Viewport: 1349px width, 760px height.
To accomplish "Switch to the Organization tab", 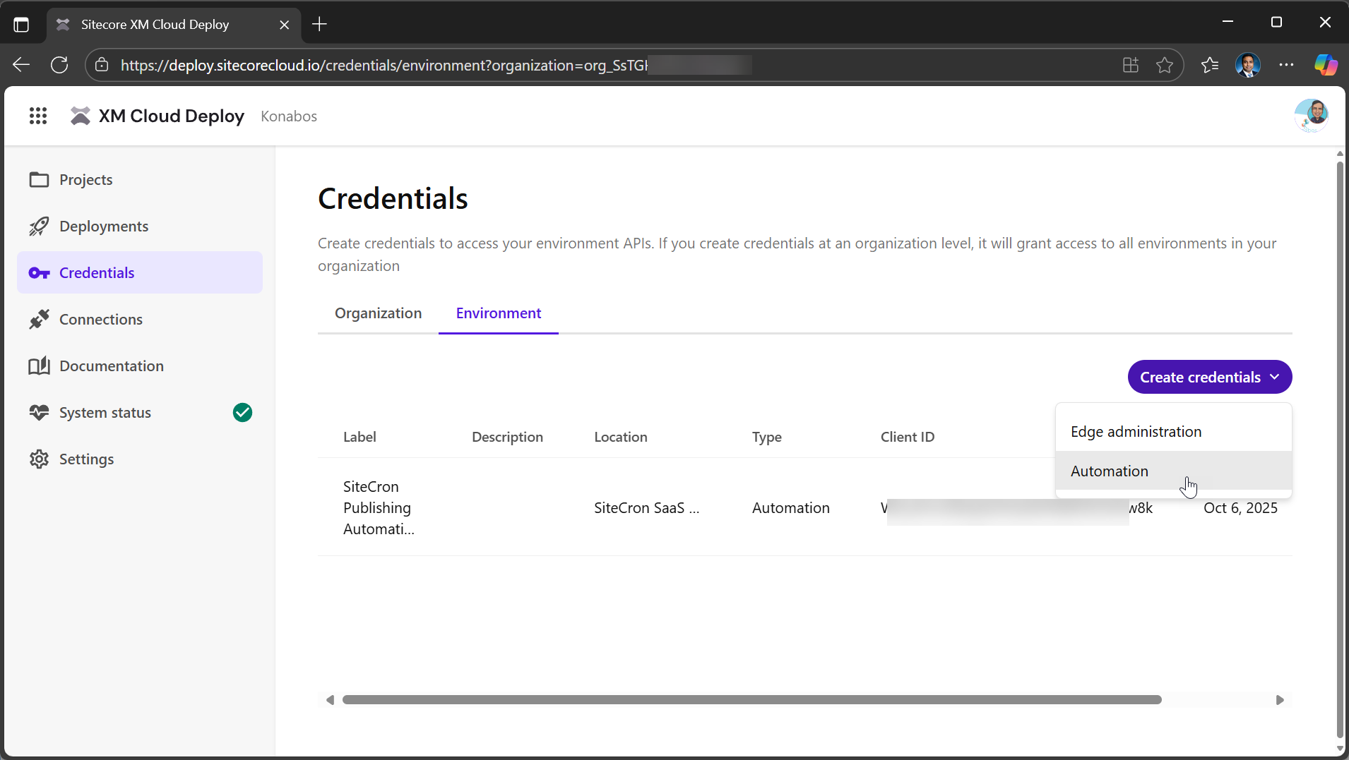I will click(x=378, y=313).
